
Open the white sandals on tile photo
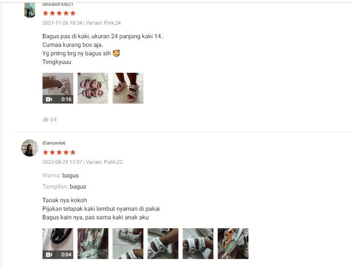pyautogui.click(x=128, y=244)
